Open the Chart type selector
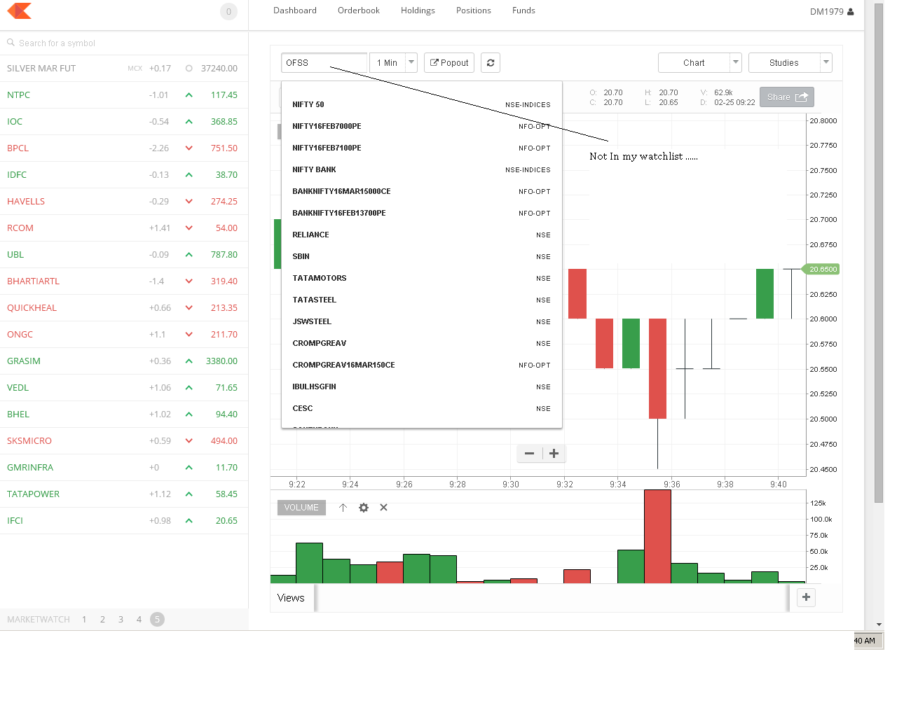Viewport: 897px width, 717px height. pos(700,63)
